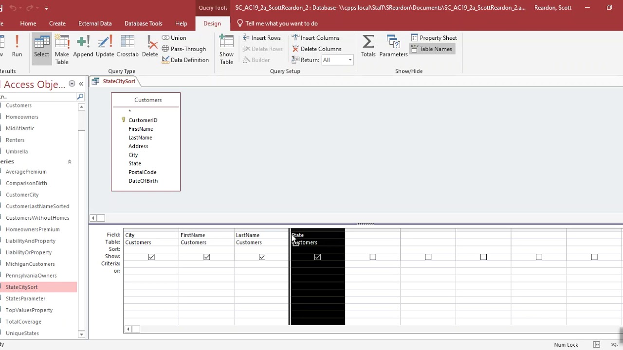Open the UniqueStates query
This screenshot has width=623, height=350.
(x=22, y=333)
